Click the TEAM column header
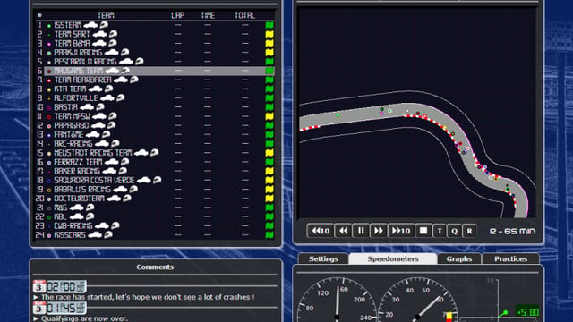 click(106, 15)
